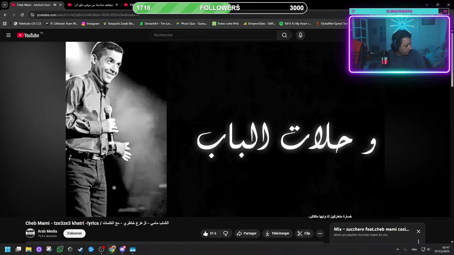View site information icon in address bar
Image resolution: width=454 pixels, height=255 pixels.
coord(32,15)
